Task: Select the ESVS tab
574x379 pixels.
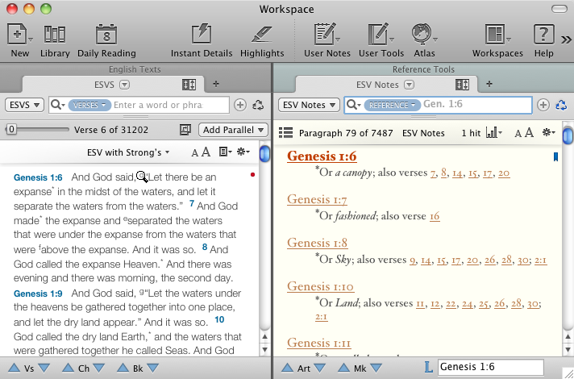Action: click(105, 85)
